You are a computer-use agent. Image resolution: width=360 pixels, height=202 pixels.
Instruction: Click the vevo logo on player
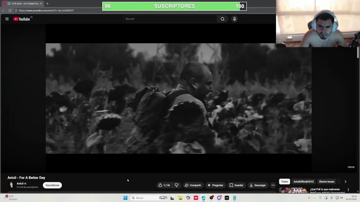point(351,167)
